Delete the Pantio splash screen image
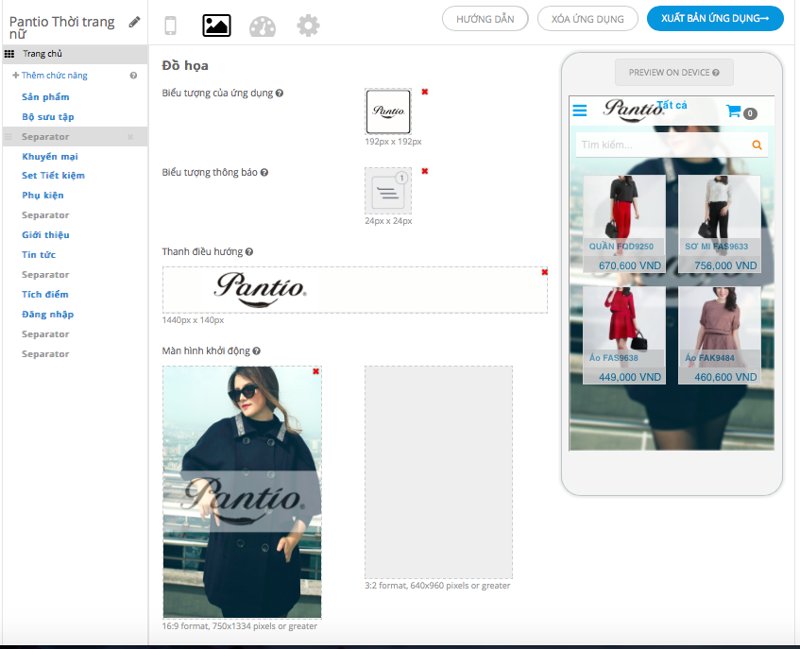 coord(317,371)
